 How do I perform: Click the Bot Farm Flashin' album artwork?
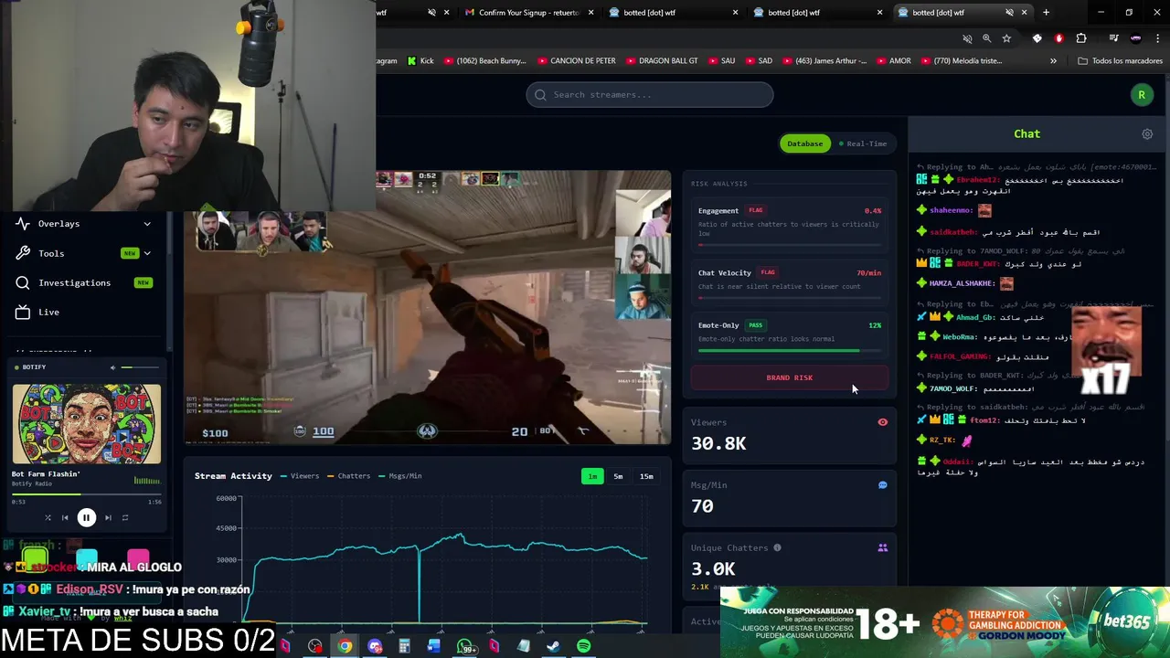tap(87, 424)
